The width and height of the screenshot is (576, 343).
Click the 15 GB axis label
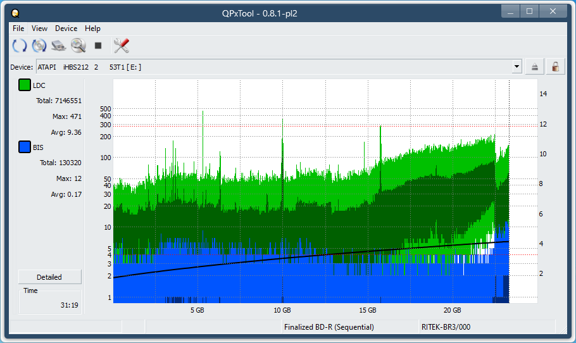pyautogui.click(x=367, y=310)
